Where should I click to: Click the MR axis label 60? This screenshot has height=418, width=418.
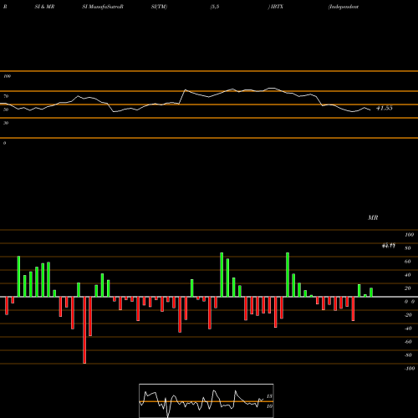(x=408, y=262)
